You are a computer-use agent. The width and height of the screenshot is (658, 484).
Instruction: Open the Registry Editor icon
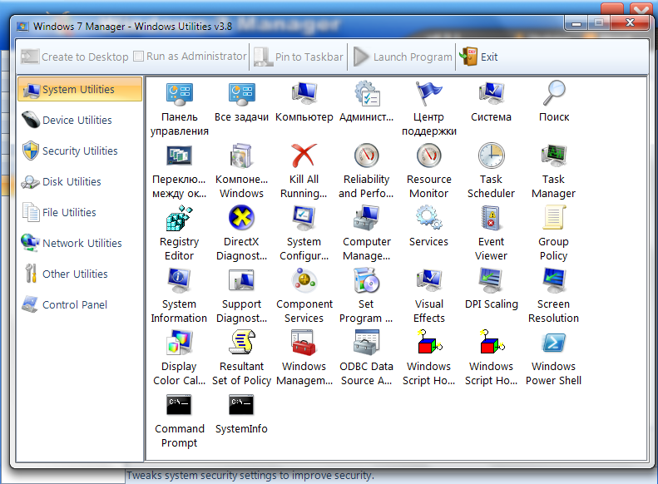pos(180,219)
